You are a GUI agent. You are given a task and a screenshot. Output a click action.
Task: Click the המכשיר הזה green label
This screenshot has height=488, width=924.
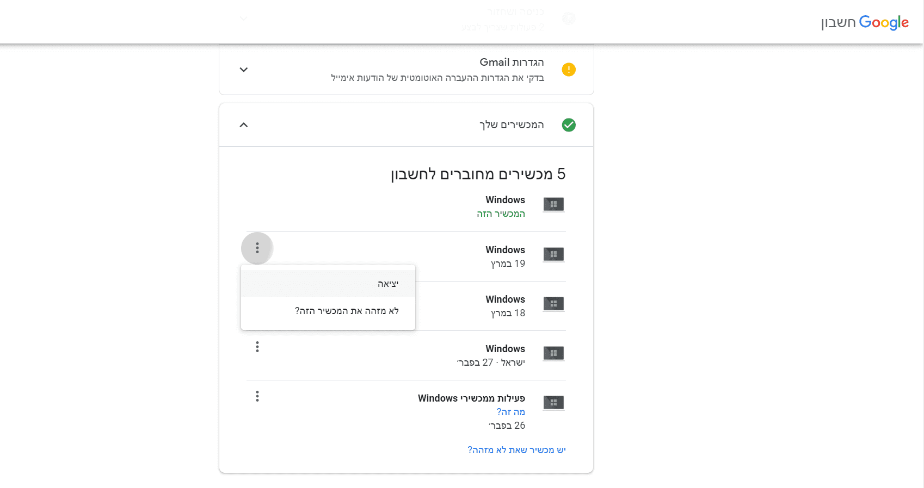point(501,214)
